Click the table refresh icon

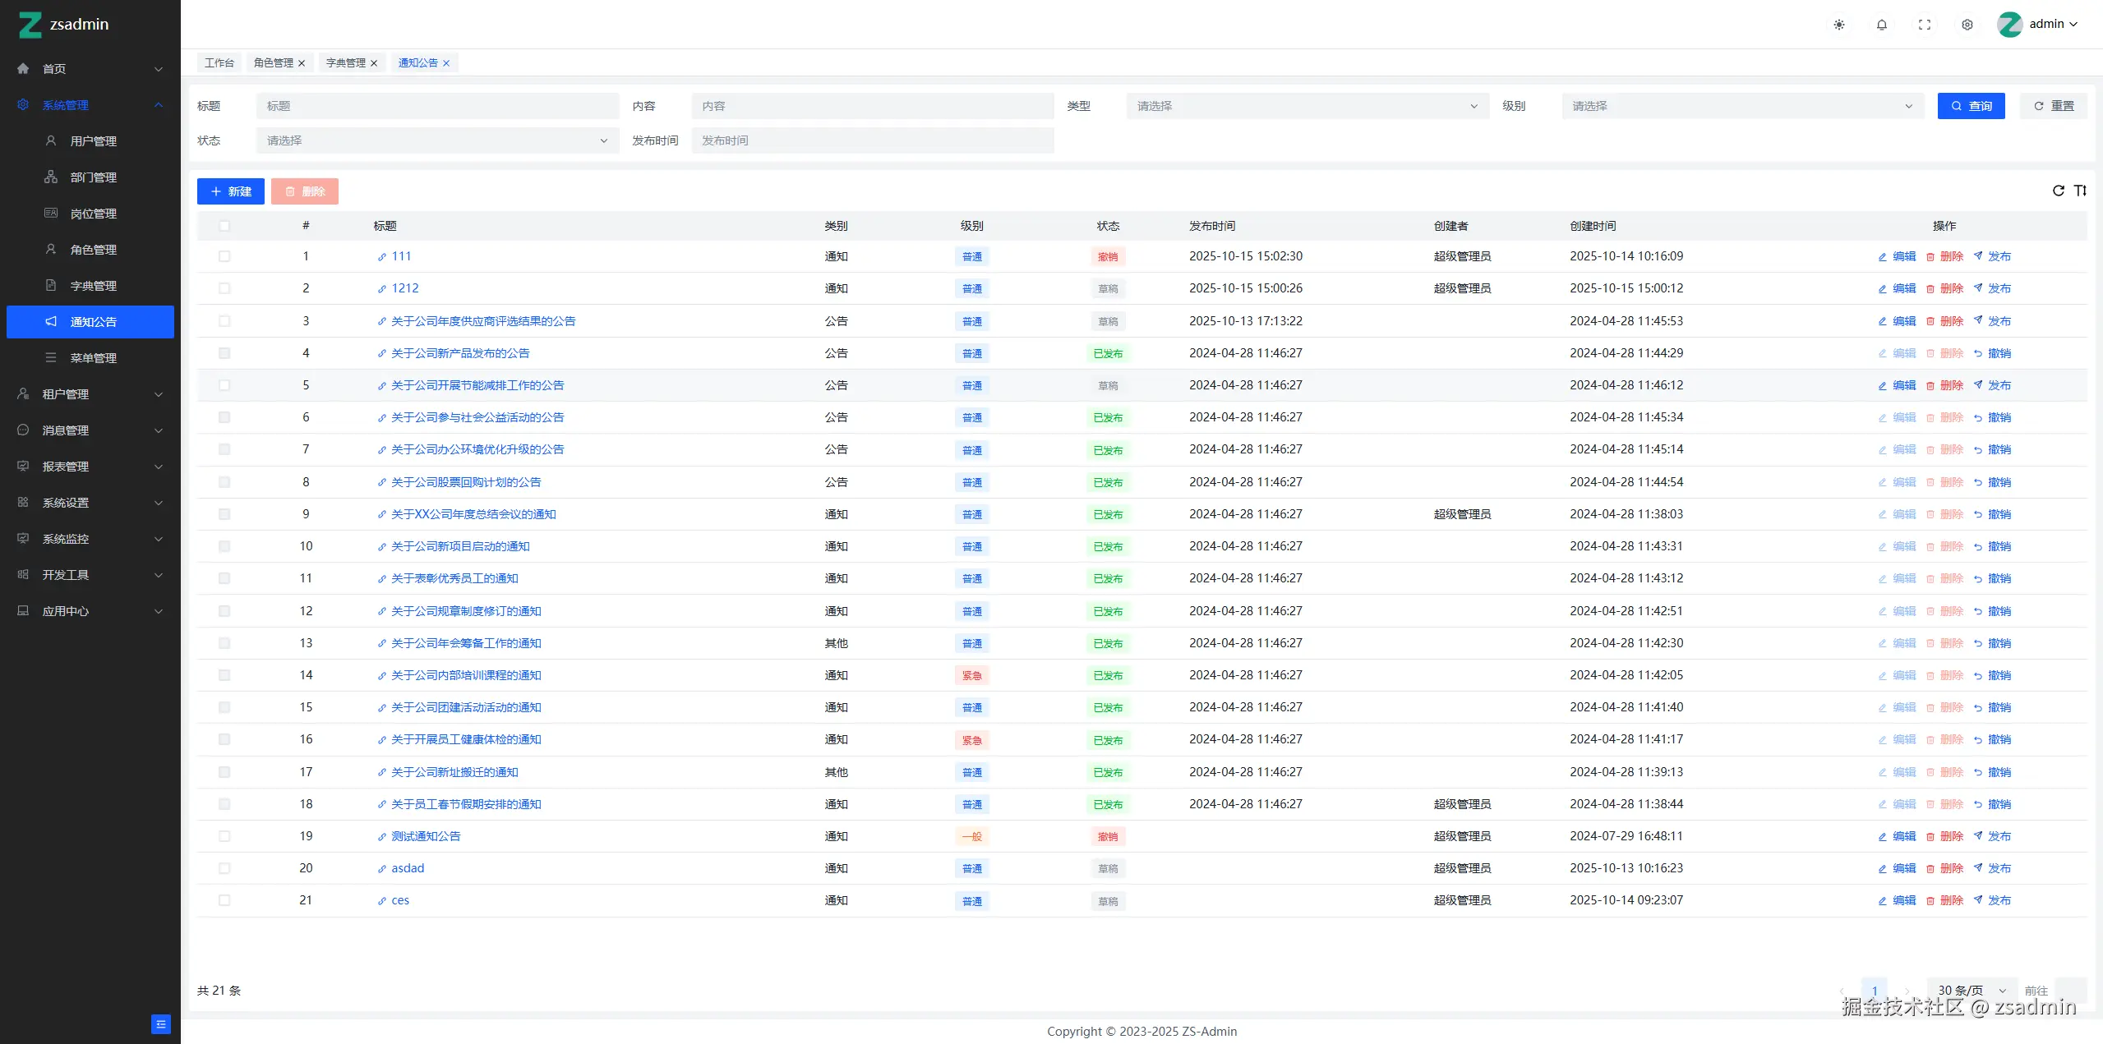[2059, 191]
